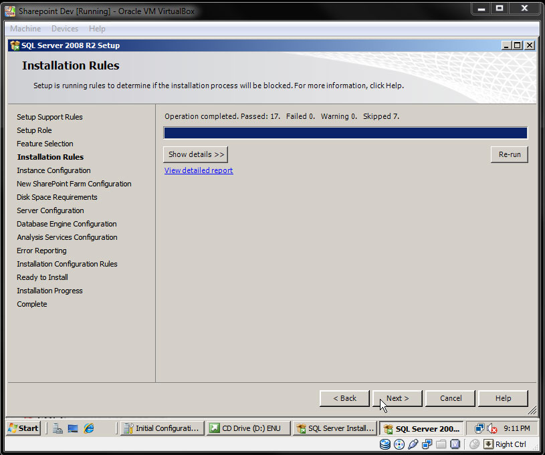
Task: Select Error Reporting step
Action: [41, 251]
